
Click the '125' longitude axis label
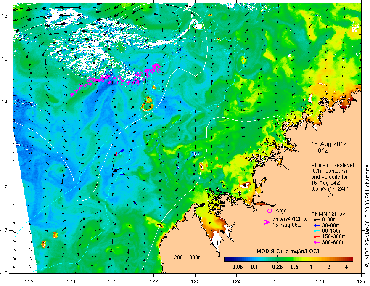click(278, 282)
